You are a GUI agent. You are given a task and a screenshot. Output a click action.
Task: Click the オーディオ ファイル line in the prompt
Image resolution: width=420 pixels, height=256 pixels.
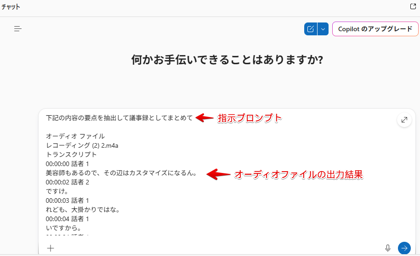pos(75,136)
